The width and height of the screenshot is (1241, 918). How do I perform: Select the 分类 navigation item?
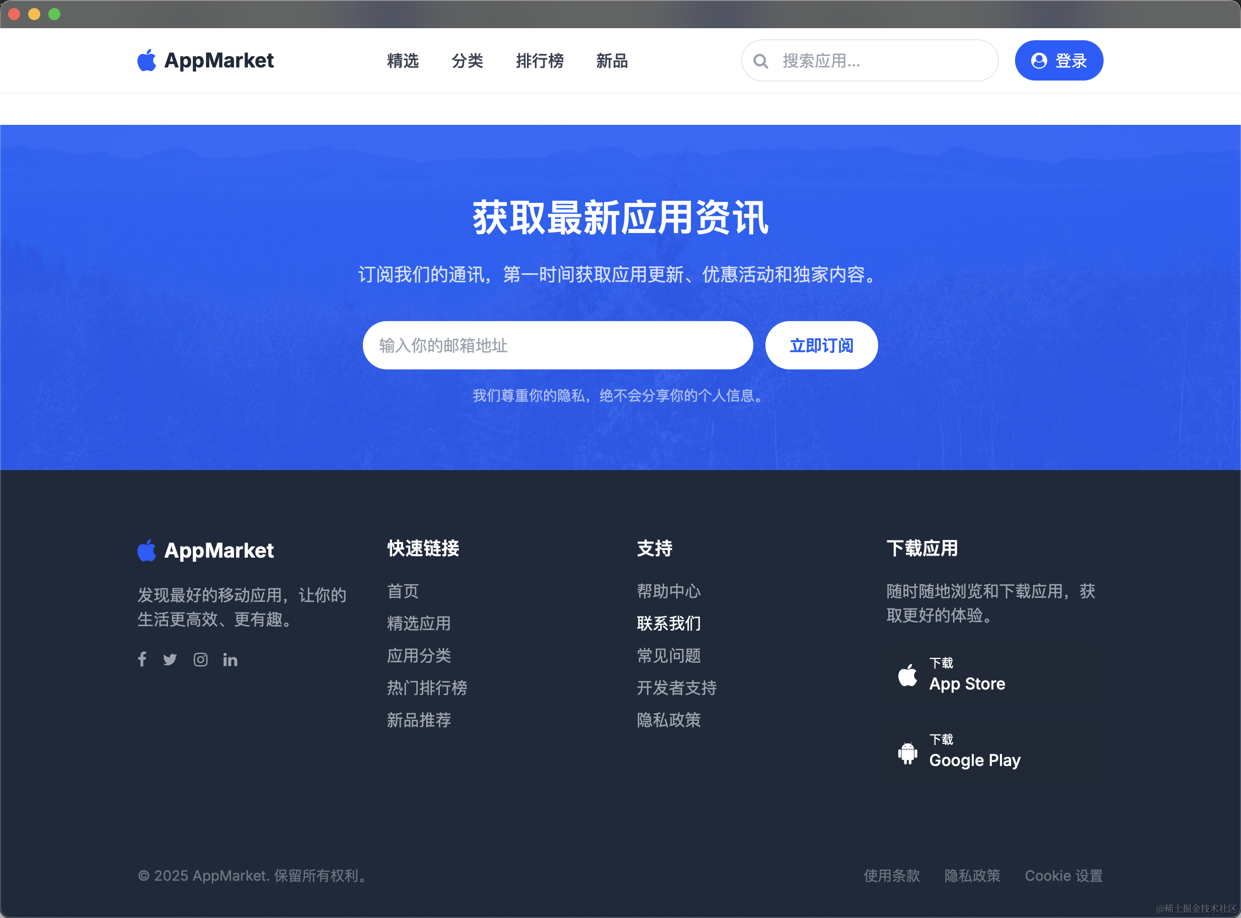(467, 60)
